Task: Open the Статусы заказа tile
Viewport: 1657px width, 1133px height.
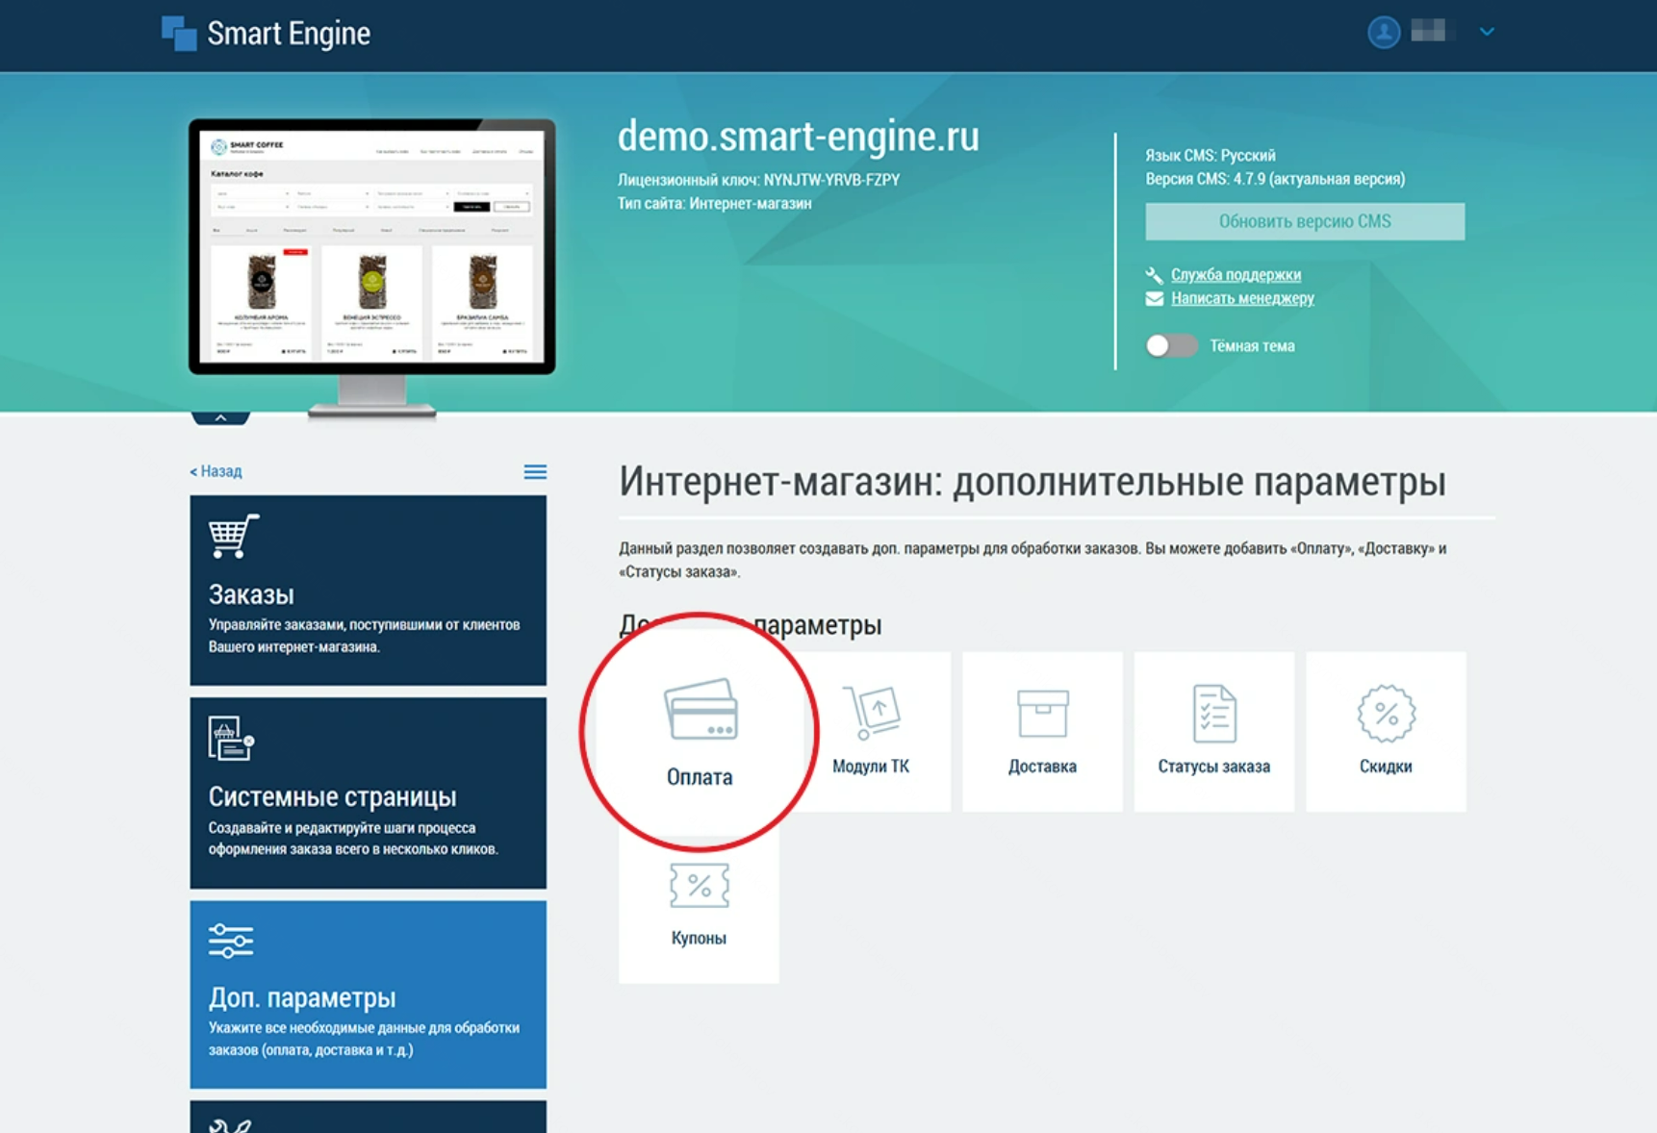Action: pyautogui.click(x=1213, y=731)
